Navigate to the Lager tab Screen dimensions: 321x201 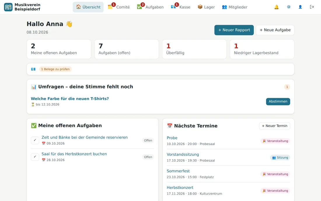[x=206, y=7]
